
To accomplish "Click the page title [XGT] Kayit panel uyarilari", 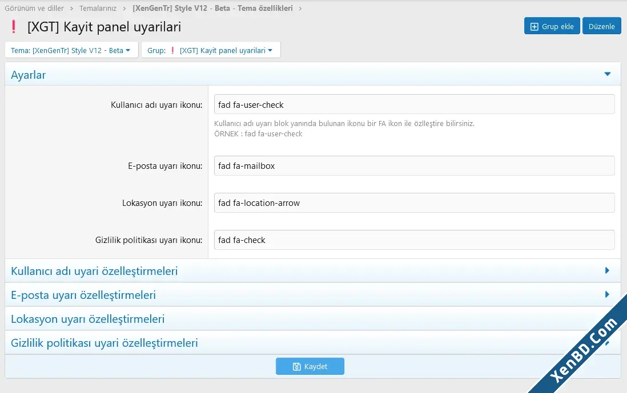I will pyautogui.click(x=104, y=27).
